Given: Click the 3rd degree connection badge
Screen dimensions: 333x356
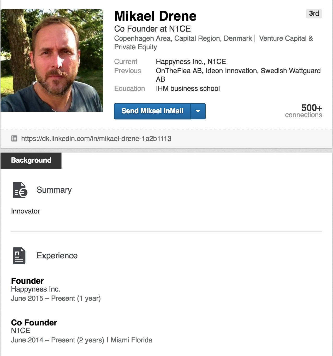Looking at the screenshot, I should 314,14.
